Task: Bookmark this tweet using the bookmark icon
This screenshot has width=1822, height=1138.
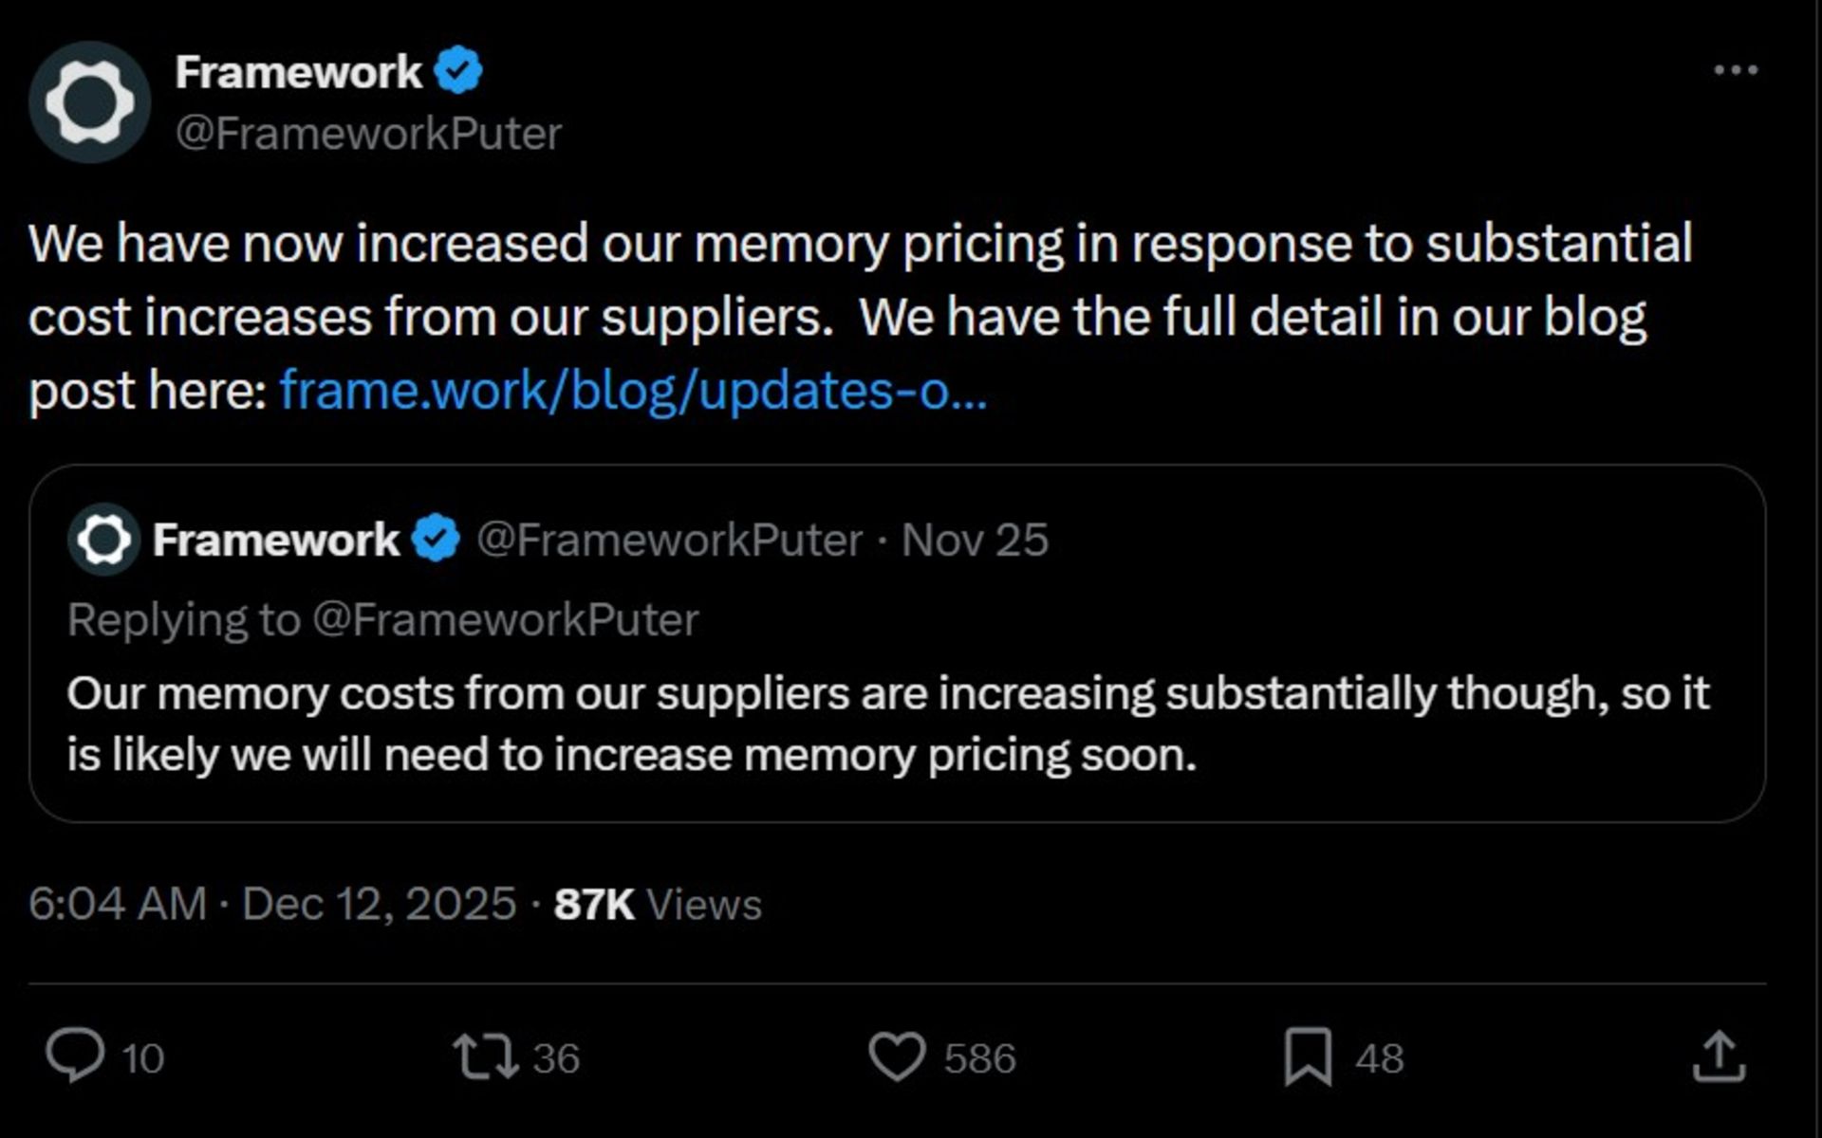Action: (x=1308, y=1056)
